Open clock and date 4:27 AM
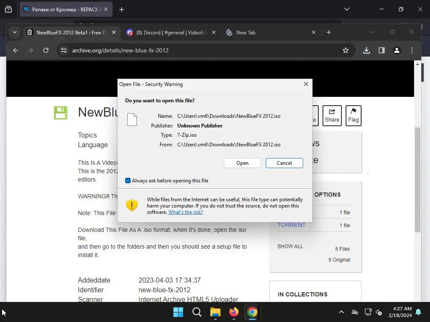This screenshot has height=322, width=430. point(400,312)
